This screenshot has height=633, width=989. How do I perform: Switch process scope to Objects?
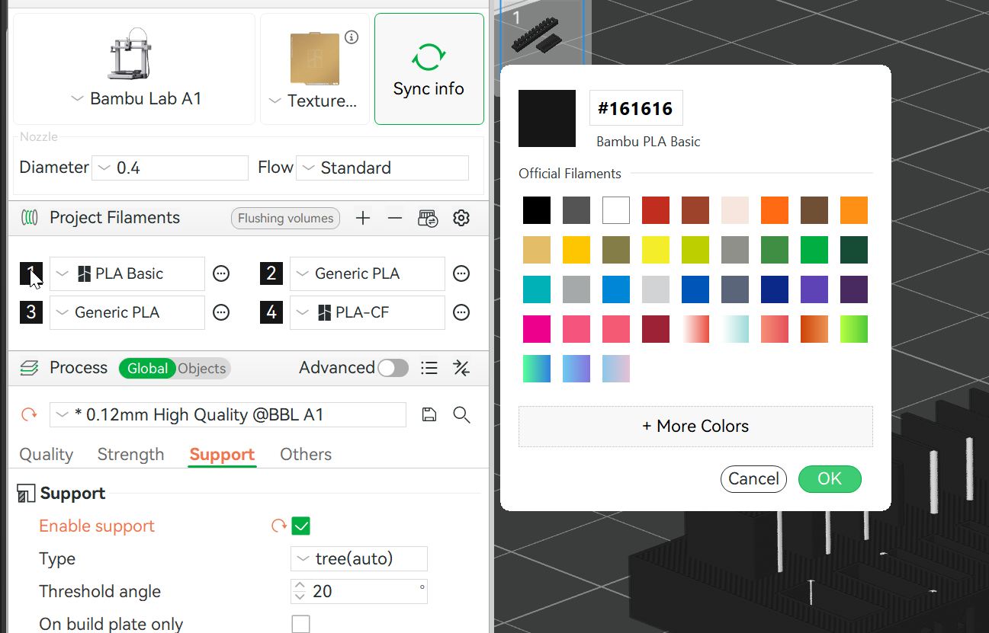pyautogui.click(x=202, y=369)
